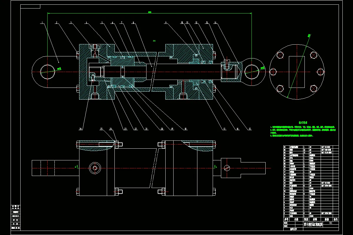This screenshot has height=235, width=353.
Task: Click leader callout number 16 below section view
Action: 237,128
